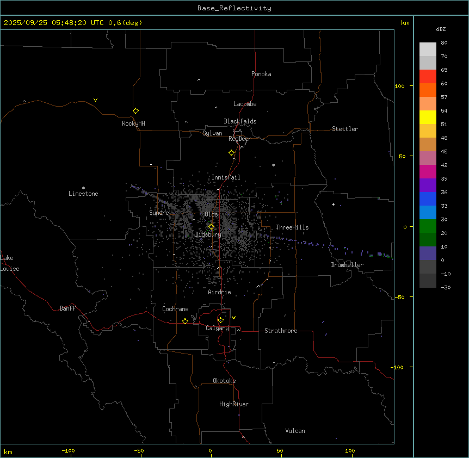Choose the green 30 dBZ legend swatch
Image resolution: width=469 pixels, height=458 pixels.
coord(428,226)
